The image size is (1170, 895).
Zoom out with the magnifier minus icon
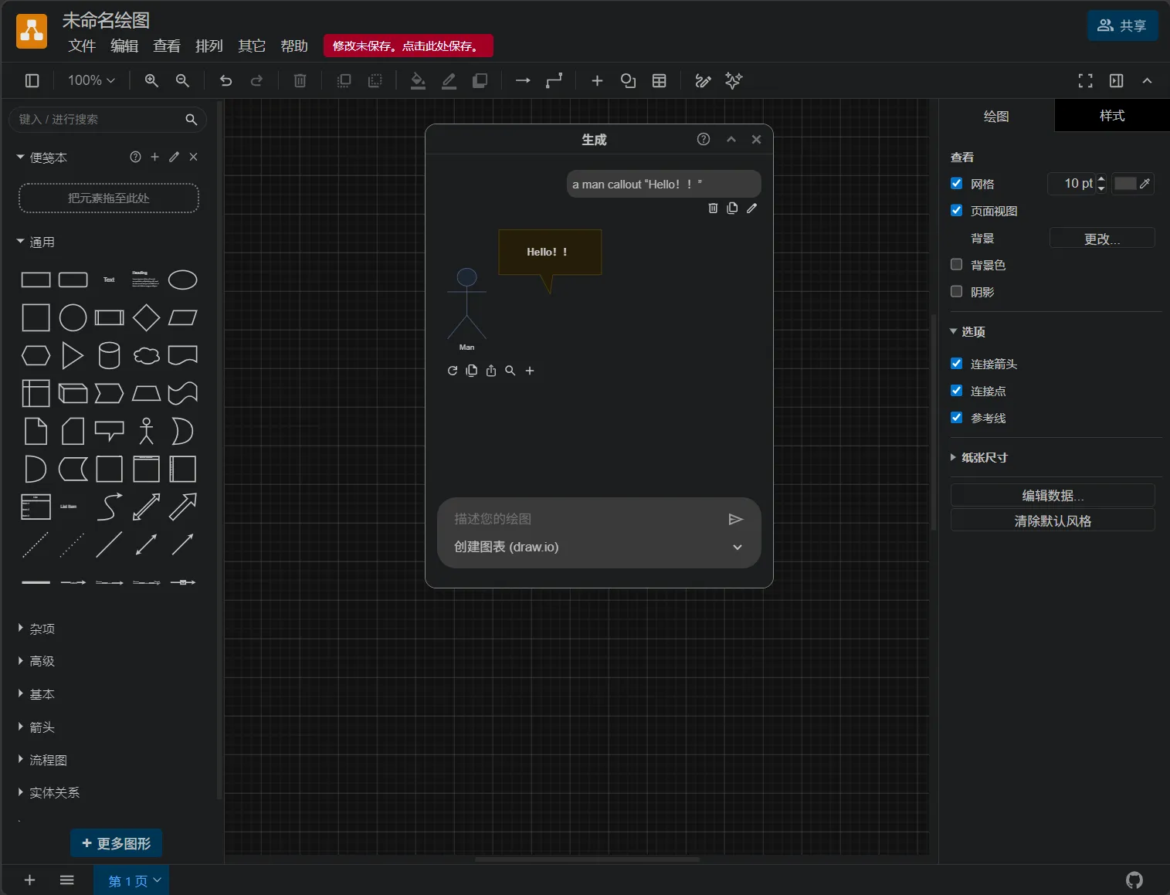click(x=182, y=80)
